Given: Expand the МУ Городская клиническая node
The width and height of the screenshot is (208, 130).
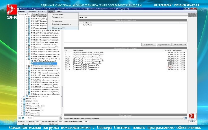Looking at the screenshot, I should (x=27, y=28).
